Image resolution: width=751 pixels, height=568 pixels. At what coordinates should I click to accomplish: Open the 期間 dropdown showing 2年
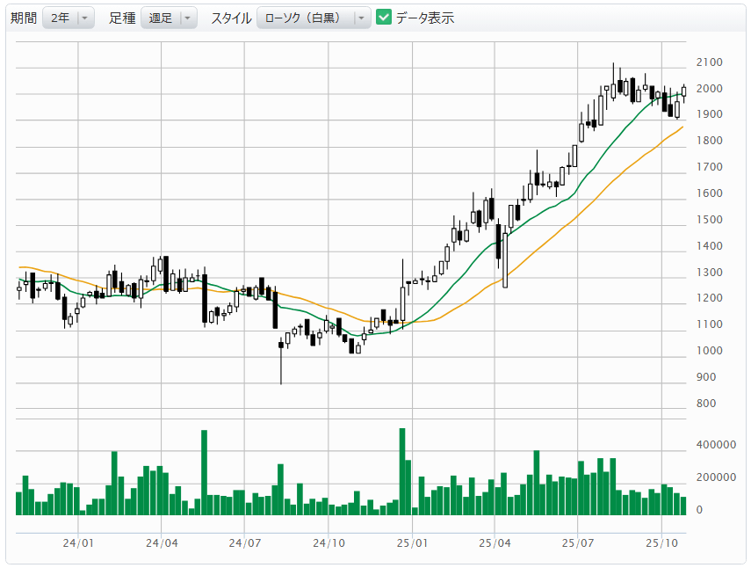pyautogui.click(x=69, y=18)
